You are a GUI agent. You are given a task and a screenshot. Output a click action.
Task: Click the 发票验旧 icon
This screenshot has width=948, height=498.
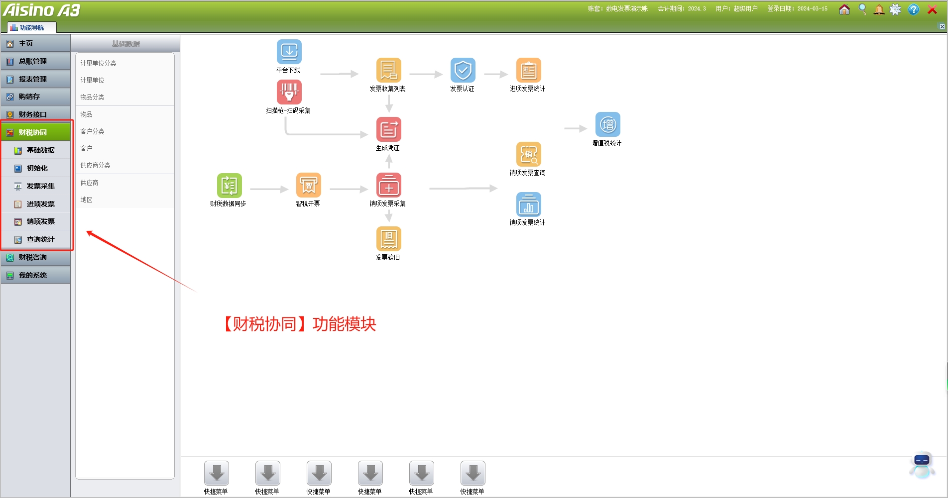pos(388,239)
